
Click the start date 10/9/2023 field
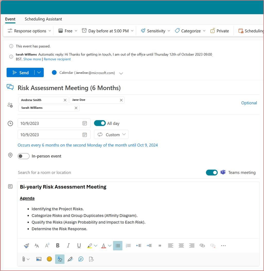point(54,123)
